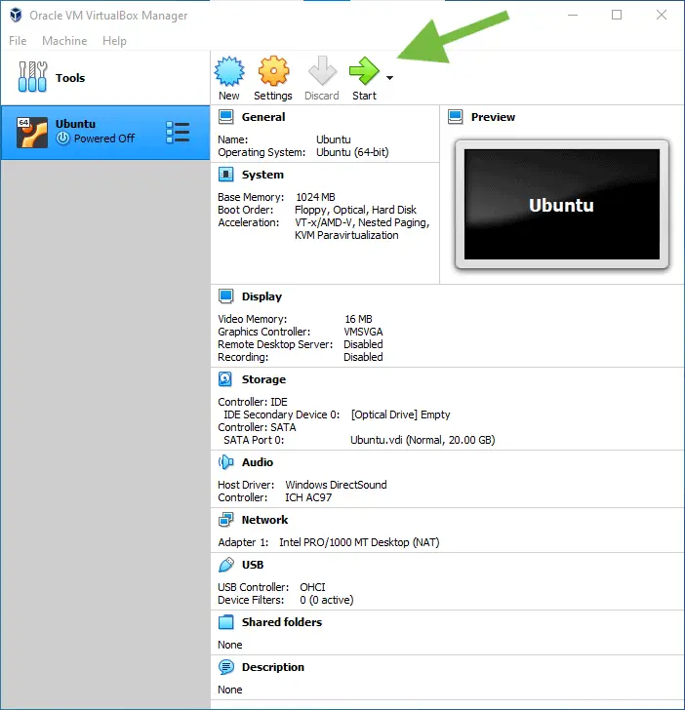685x710 pixels.
Task: Maximize the VirtualBox Manager window
Action: (x=617, y=15)
